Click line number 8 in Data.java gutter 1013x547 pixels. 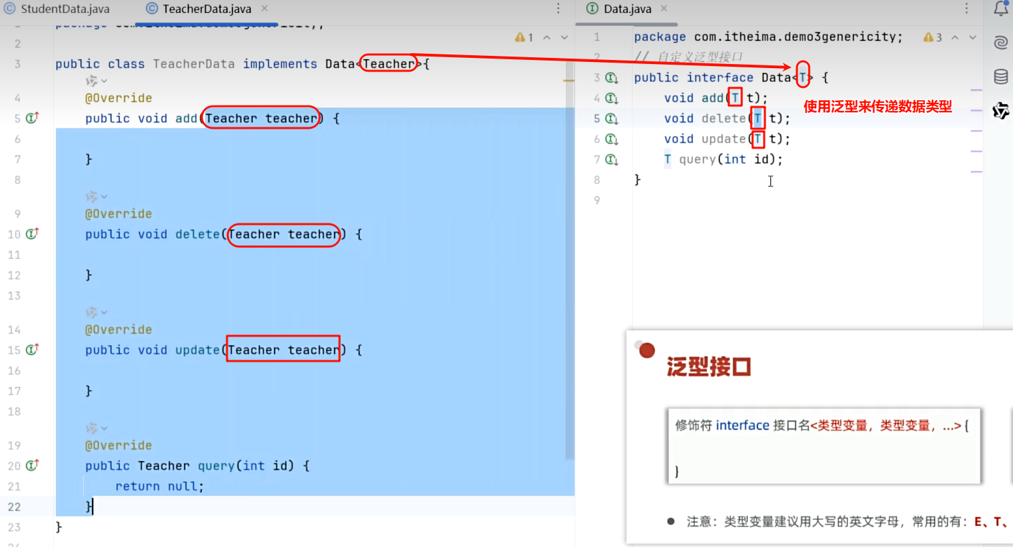[x=597, y=180]
